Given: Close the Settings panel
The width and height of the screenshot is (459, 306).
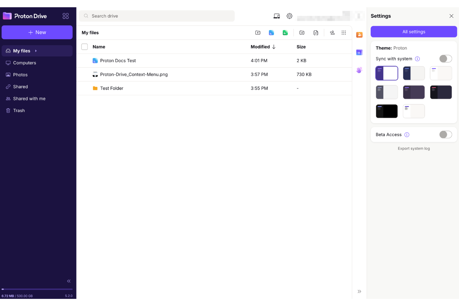Looking at the screenshot, I should pos(451,16).
